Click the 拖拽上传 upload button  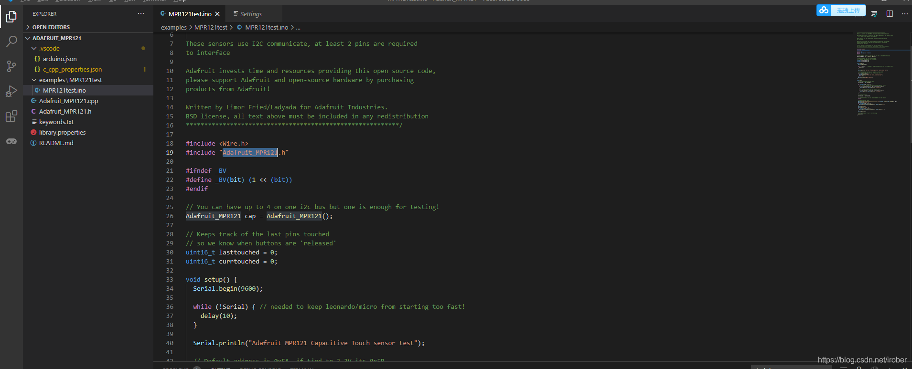click(848, 11)
